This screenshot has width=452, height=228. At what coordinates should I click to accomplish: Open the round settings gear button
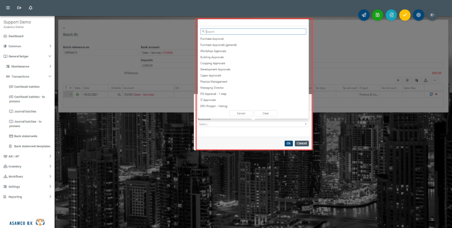click(418, 15)
